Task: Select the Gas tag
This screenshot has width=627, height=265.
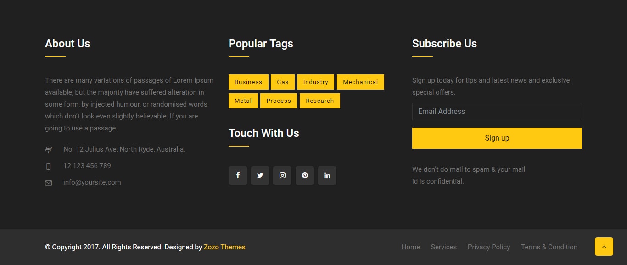Action: pos(283,82)
